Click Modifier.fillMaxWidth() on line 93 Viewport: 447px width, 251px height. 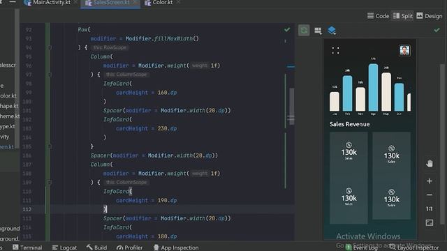162,38
